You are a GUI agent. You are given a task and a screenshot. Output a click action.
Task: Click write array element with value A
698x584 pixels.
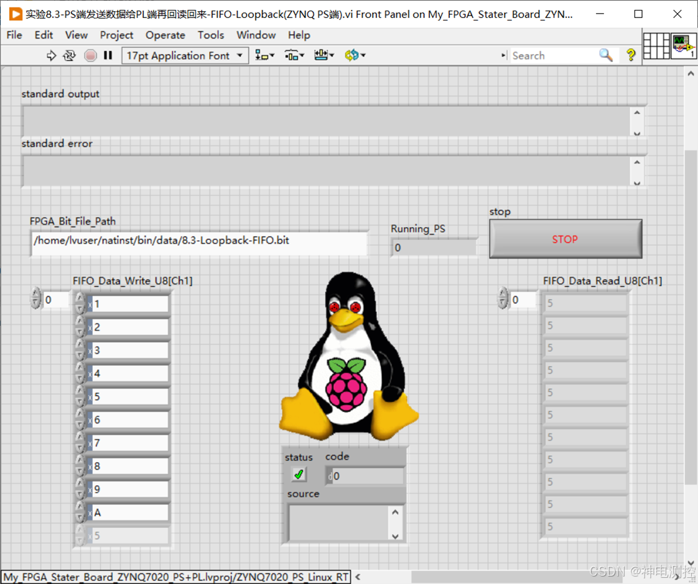[130, 512]
